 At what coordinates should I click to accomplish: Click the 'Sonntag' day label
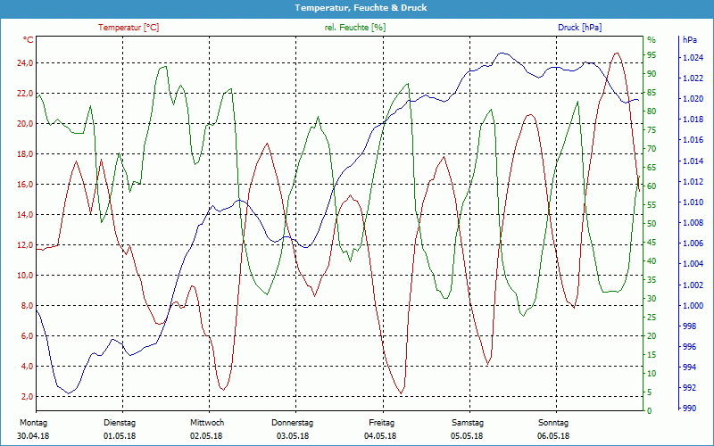tap(553, 423)
